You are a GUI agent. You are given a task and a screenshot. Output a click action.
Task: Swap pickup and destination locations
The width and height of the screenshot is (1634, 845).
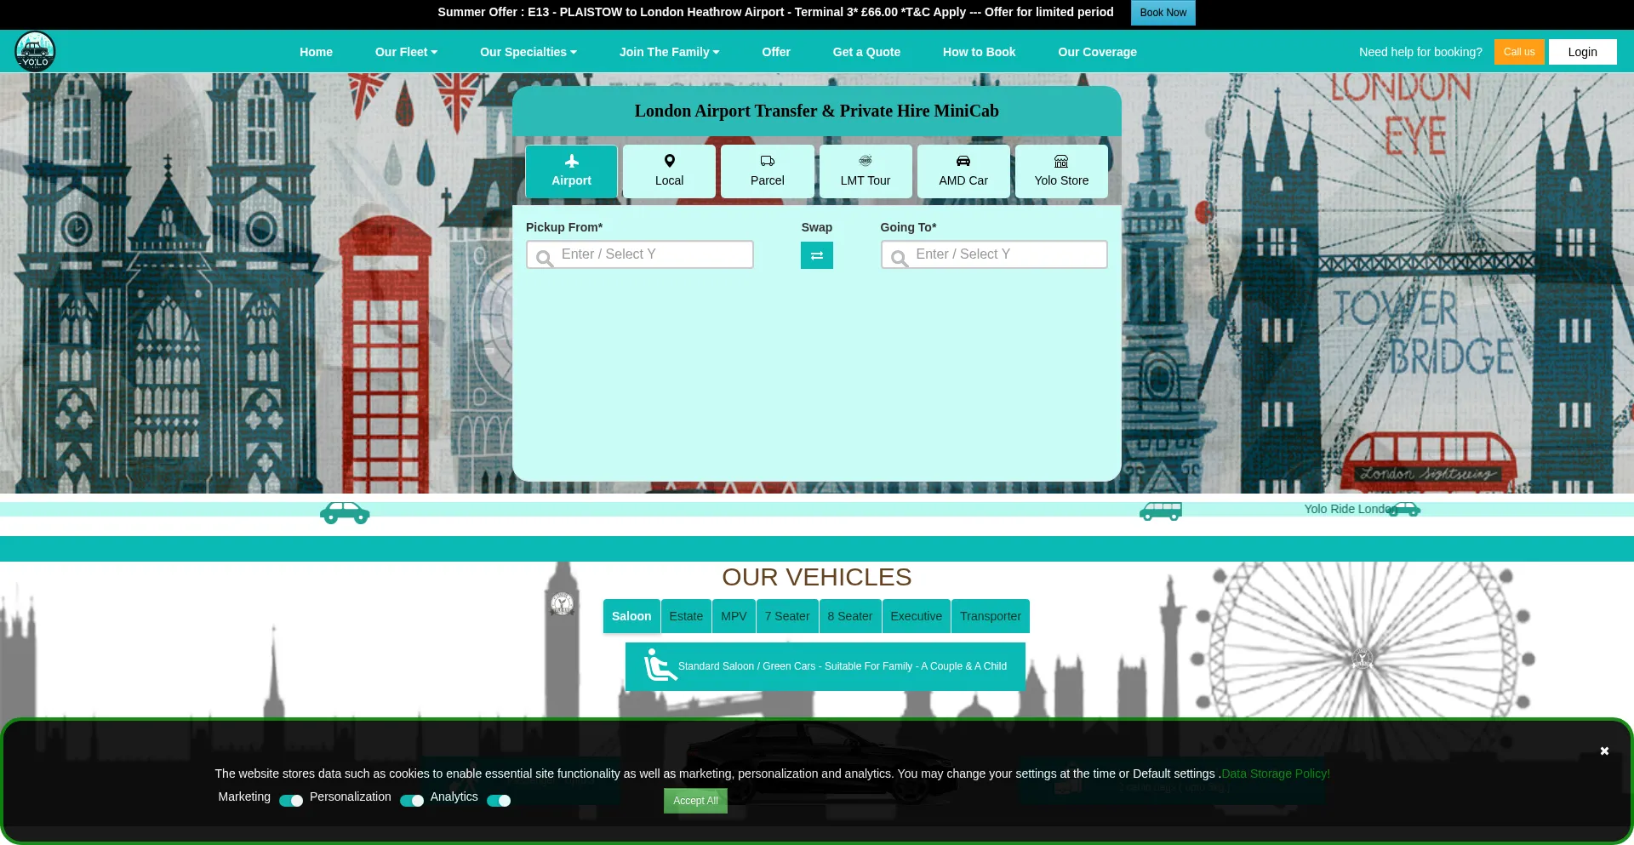click(x=816, y=255)
